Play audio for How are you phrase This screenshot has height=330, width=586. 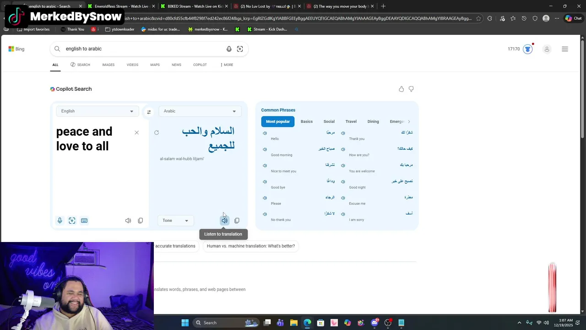pos(343,149)
